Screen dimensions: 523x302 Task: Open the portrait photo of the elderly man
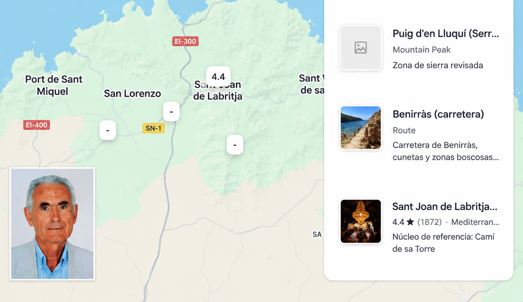pyautogui.click(x=52, y=224)
